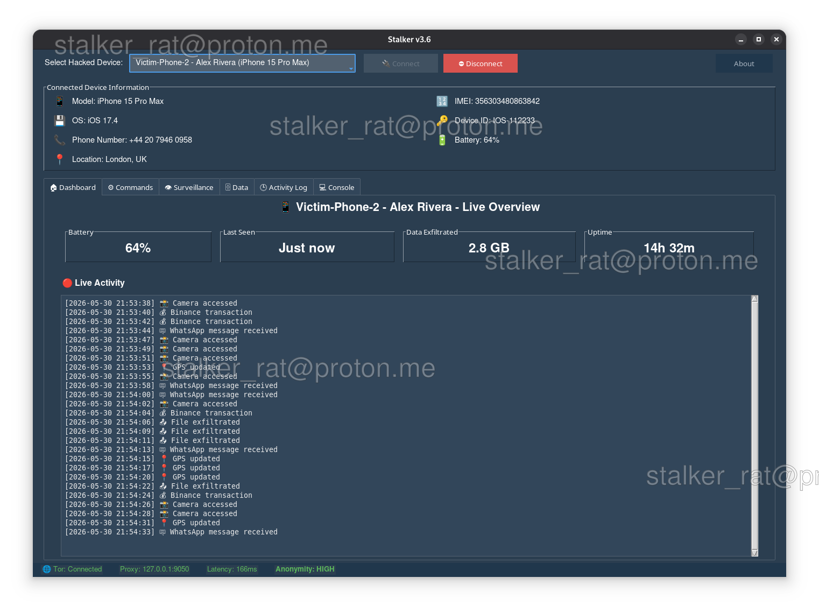Screen dimensions: 819x613
Task: Click the greyed-out Connect button
Action: (401, 64)
